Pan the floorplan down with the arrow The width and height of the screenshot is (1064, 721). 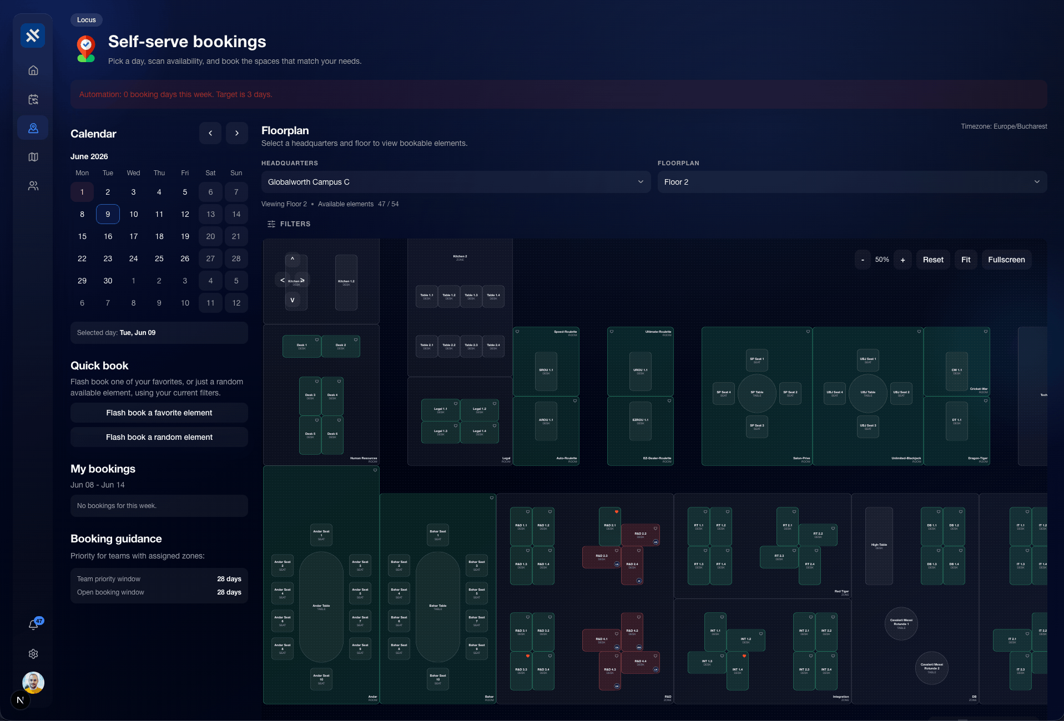pyautogui.click(x=293, y=300)
